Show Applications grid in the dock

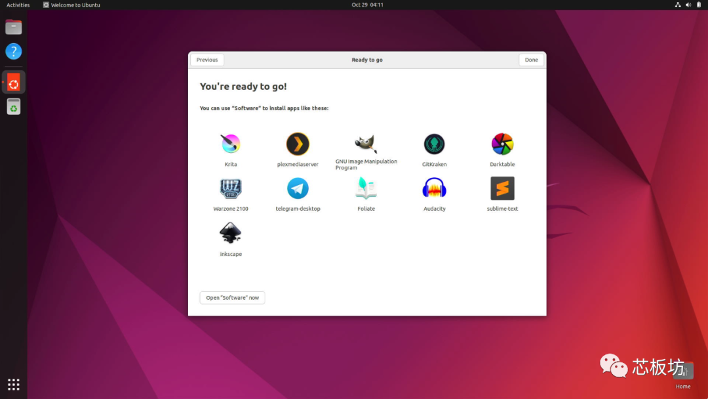(x=14, y=385)
